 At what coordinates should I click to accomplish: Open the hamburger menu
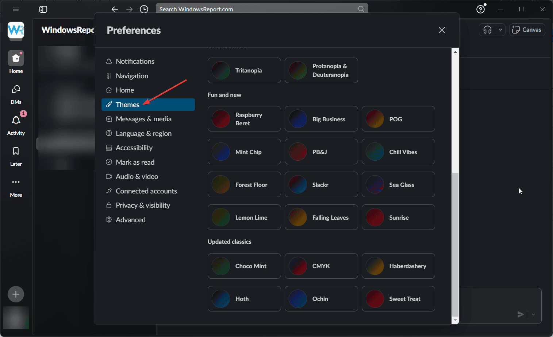pyautogui.click(x=16, y=9)
